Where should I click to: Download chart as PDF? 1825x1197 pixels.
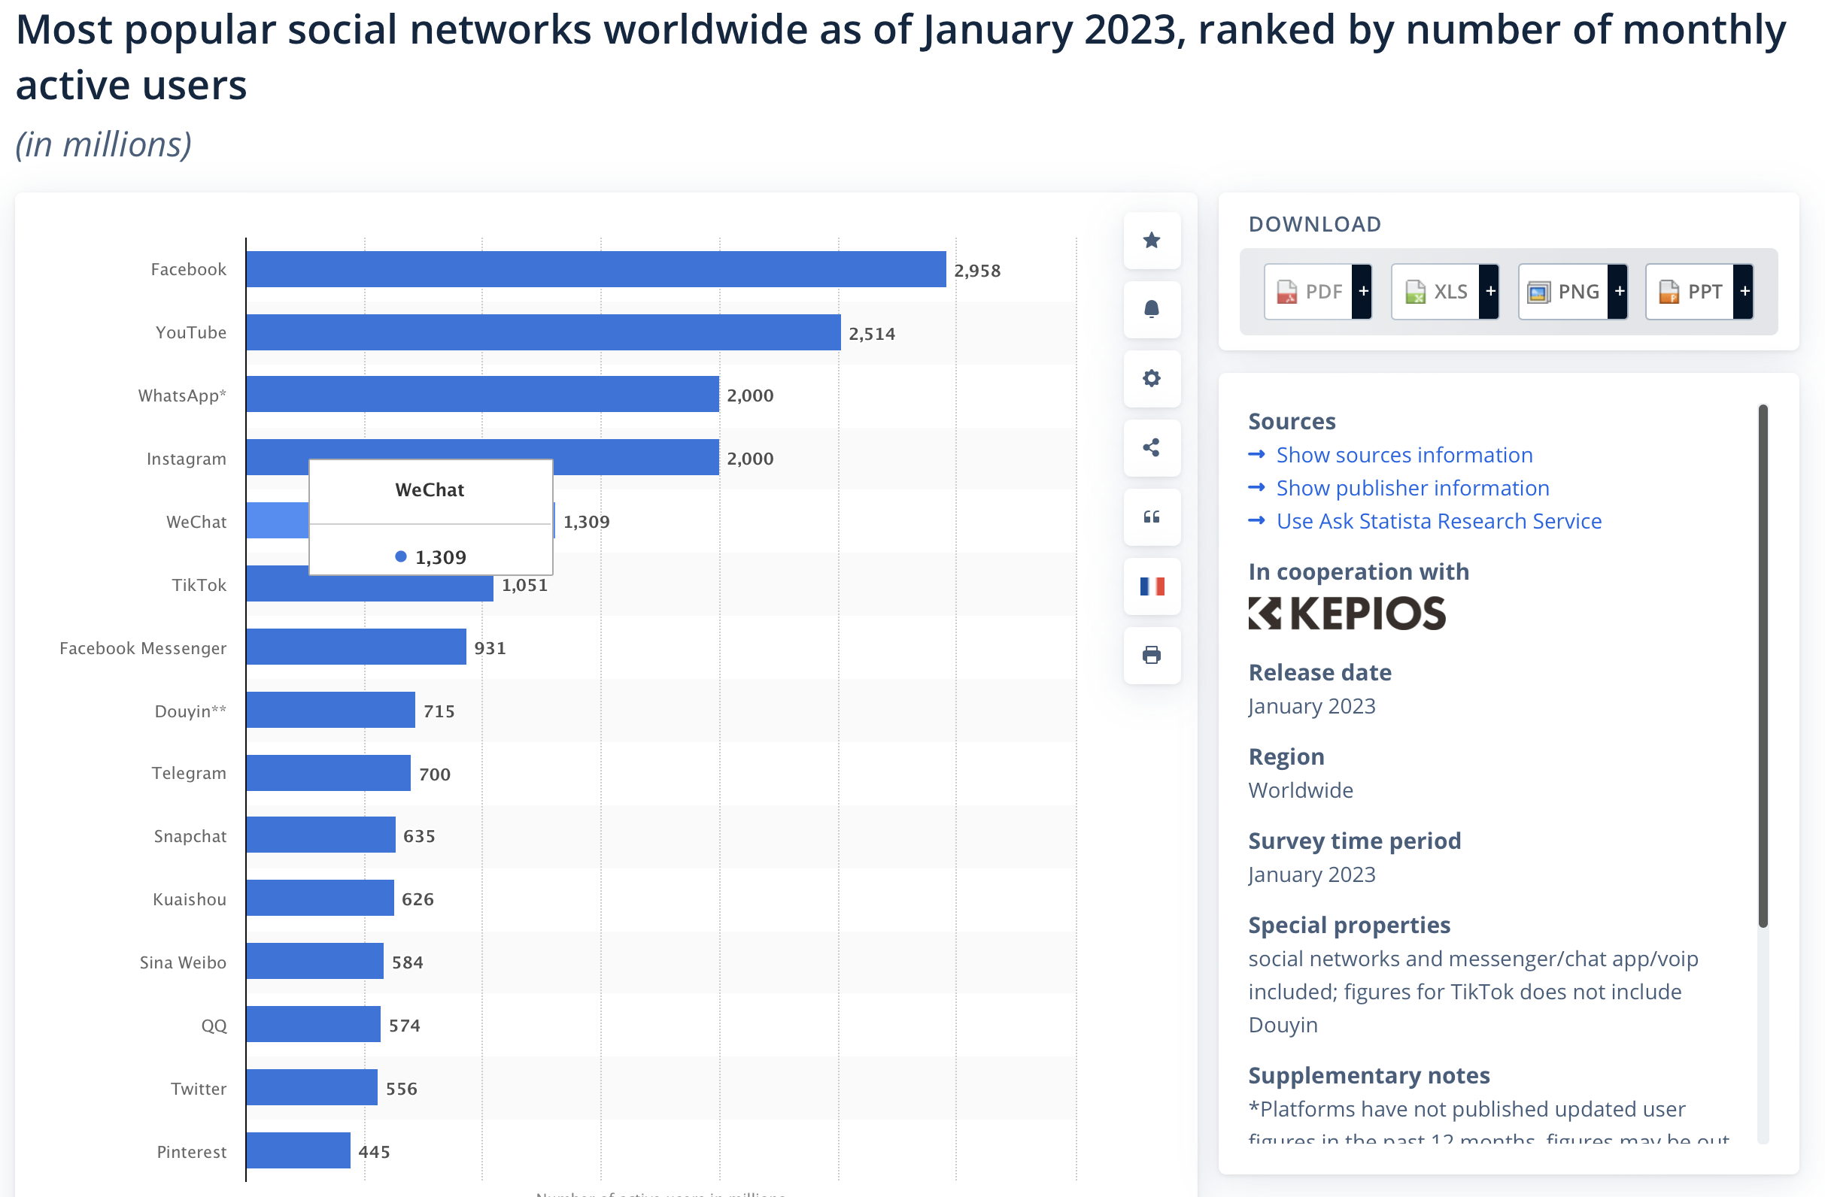click(1308, 291)
